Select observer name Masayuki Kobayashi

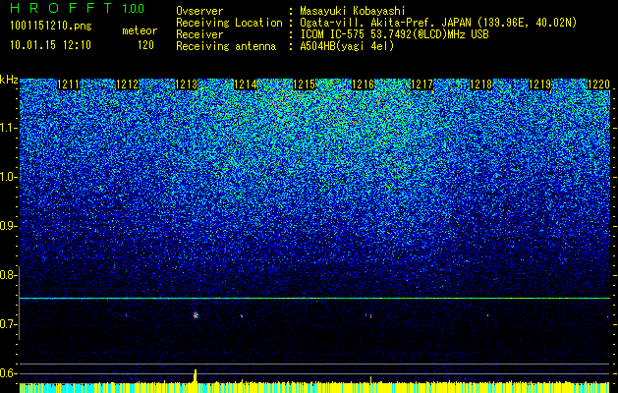click(x=353, y=11)
